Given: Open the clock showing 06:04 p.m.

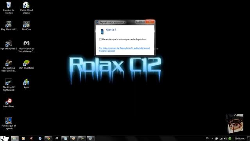Looking at the screenshot, I should (x=239, y=139).
